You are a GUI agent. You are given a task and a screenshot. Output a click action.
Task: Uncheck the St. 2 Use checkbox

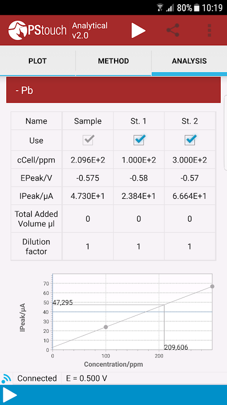pyautogui.click(x=190, y=140)
